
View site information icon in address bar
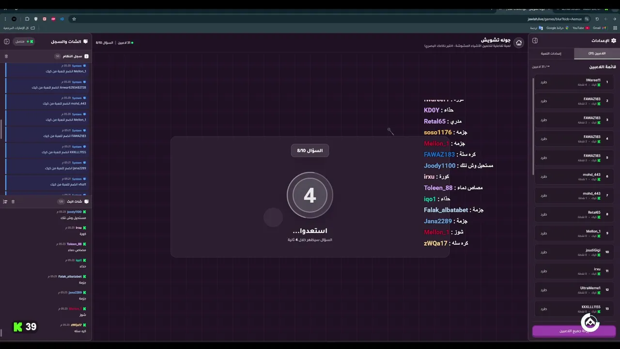pyautogui.click(x=587, y=19)
